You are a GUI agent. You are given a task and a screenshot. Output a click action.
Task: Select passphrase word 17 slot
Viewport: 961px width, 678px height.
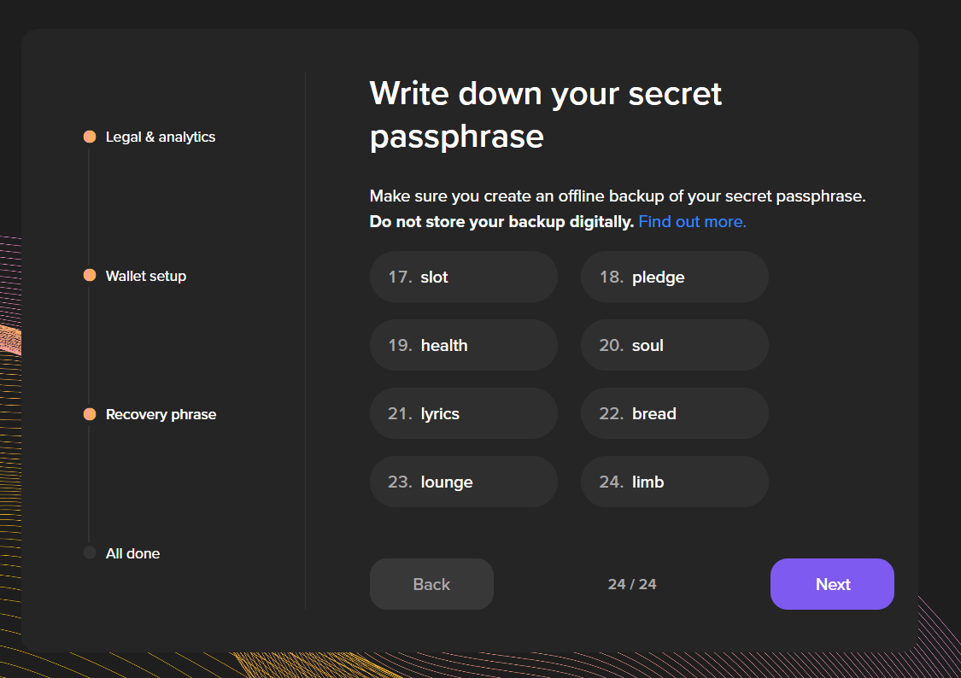click(x=463, y=276)
